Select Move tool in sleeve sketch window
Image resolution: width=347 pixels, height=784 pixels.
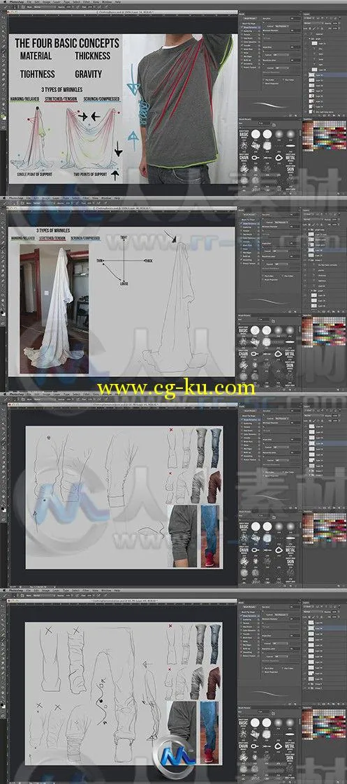click(x=3, y=409)
